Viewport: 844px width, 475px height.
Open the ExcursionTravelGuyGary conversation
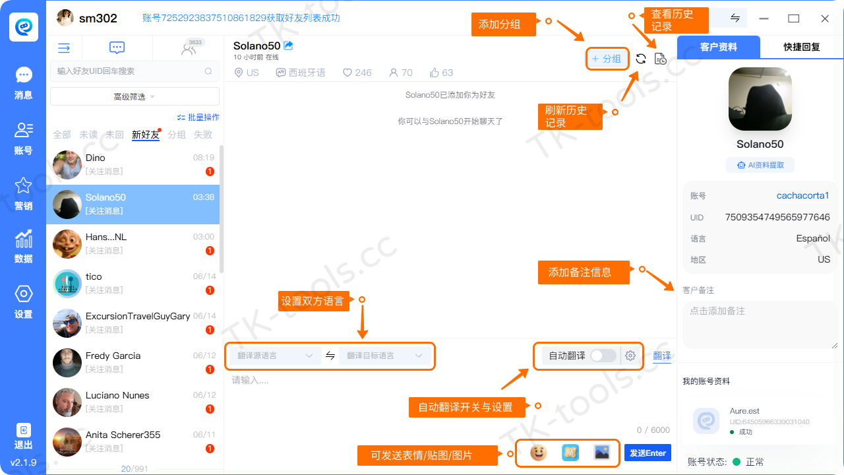pyautogui.click(x=133, y=323)
